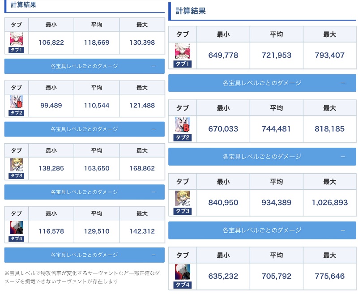
Task: Click the タブ1 servant icon beside 106,822
Action: 16,39
